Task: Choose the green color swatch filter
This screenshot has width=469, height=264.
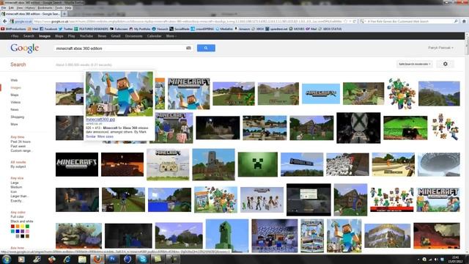Action: (27, 227)
